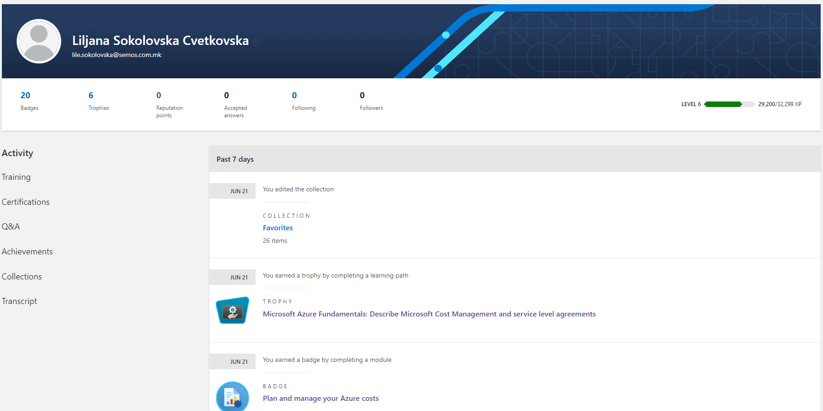Open the Azure Cost Management trophy icon

(232, 310)
